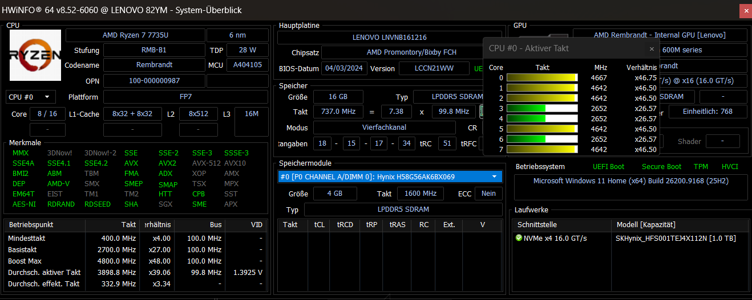Select the Boost Max row in the table
The width and height of the screenshot is (752, 300).
(x=135, y=261)
